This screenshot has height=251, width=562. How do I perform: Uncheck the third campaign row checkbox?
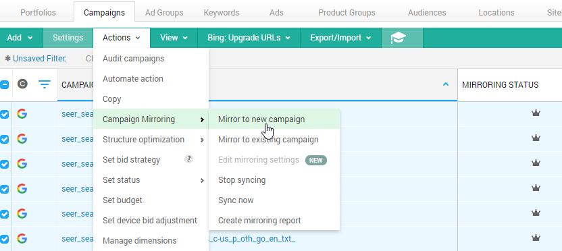pyautogui.click(x=4, y=164)
